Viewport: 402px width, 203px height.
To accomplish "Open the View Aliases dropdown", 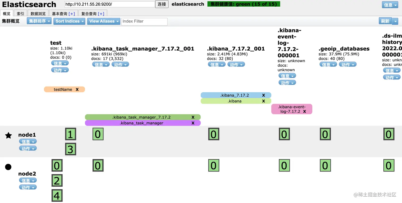I will 104,21.
